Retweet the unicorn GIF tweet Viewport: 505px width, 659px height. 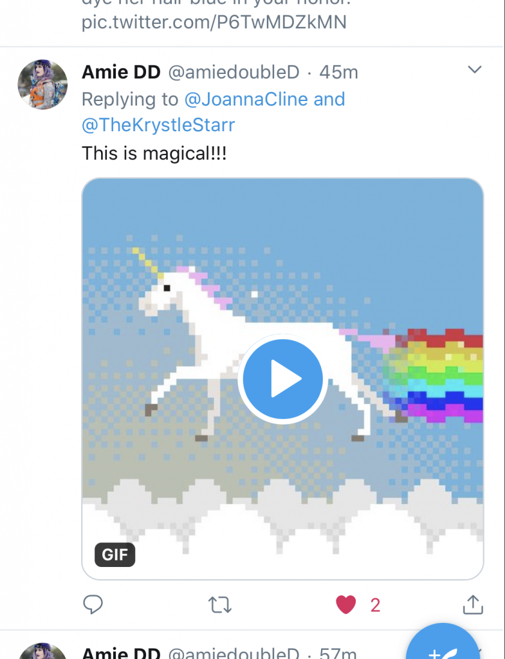(x=220, y=604)
